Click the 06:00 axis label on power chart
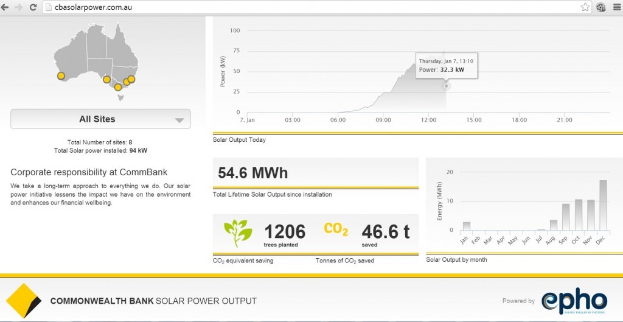The image size is (623, 322). tap(338, 120)
